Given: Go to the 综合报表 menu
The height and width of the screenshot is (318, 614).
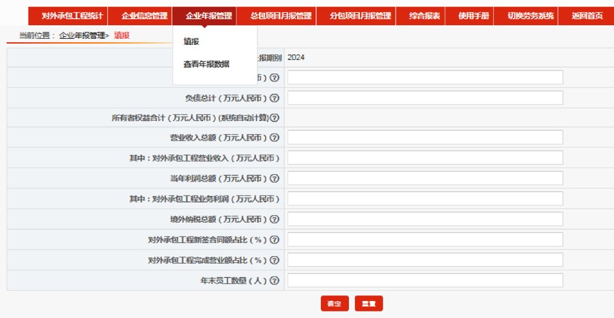Looking at the screenshot, I should click(425, 16).
